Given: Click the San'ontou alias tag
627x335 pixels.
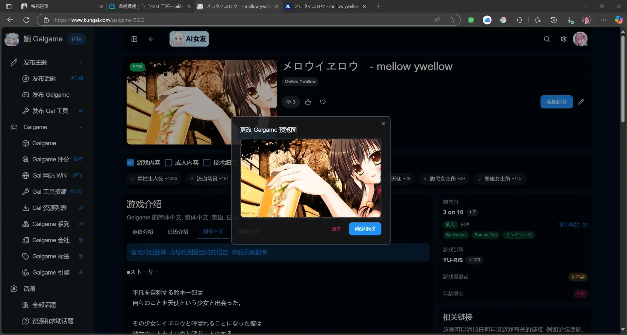Looking at the screenshot, I should pos(456,235).
